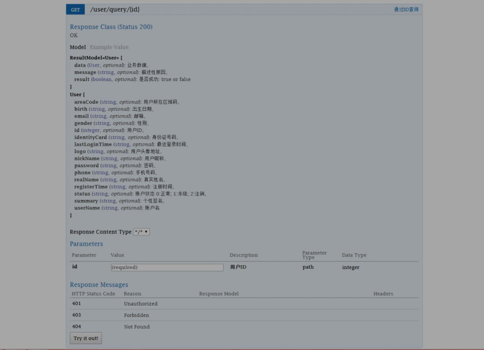Click the string type link for birth
484x350 pixels.
coord(97,109)
